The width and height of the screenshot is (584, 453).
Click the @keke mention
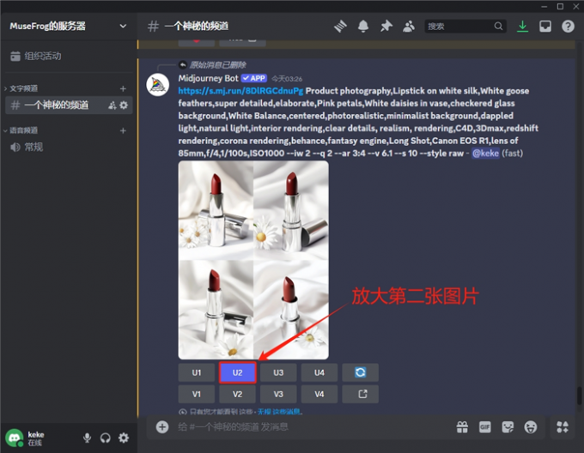pos(485,154)
